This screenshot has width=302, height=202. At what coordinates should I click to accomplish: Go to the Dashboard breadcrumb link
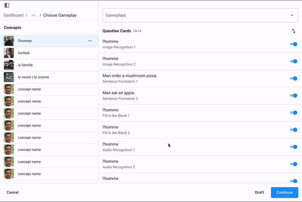coord(14,15)
